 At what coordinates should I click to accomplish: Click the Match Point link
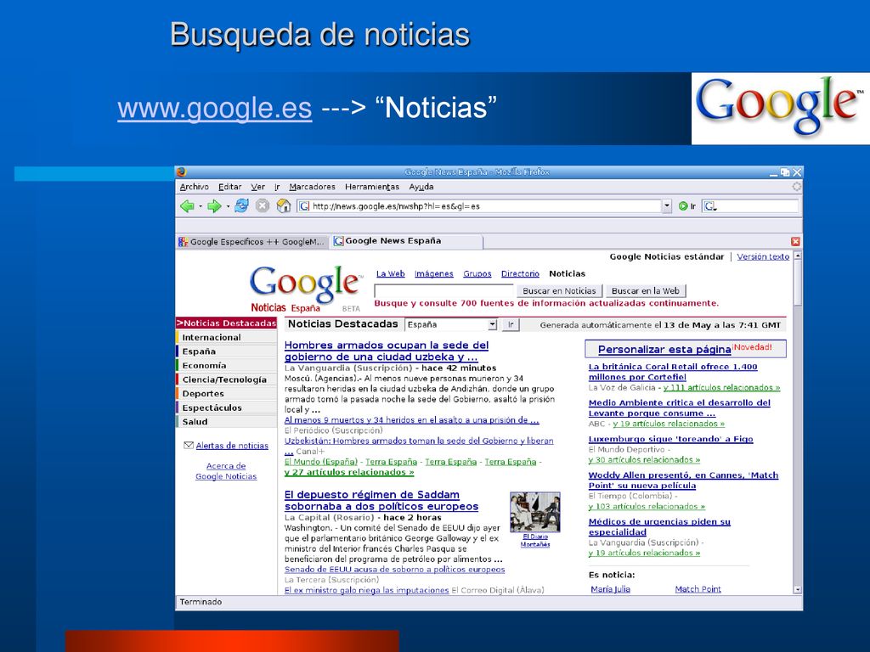click(698, 589)
